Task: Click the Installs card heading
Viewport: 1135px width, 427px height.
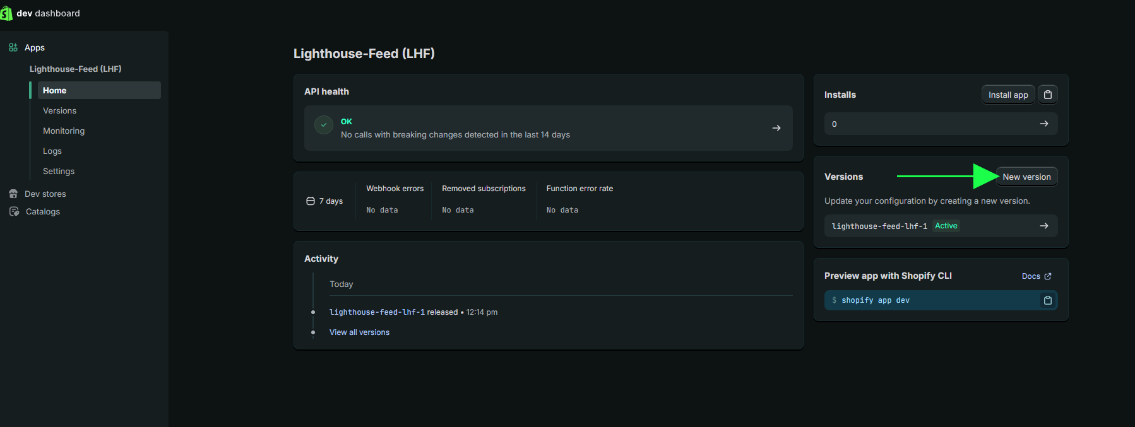Action: [840, 95]
